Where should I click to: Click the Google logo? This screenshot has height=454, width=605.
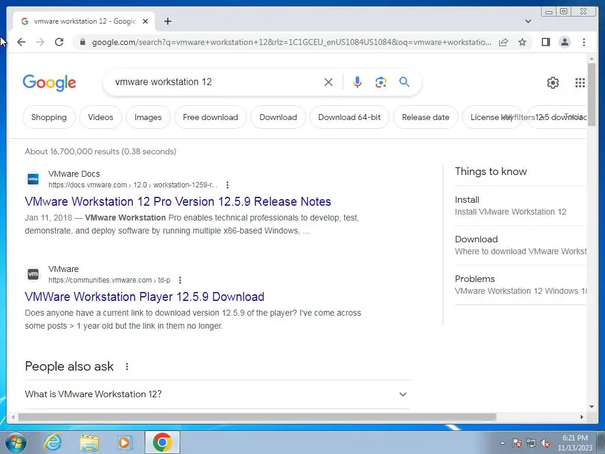(x=50, y=83)
